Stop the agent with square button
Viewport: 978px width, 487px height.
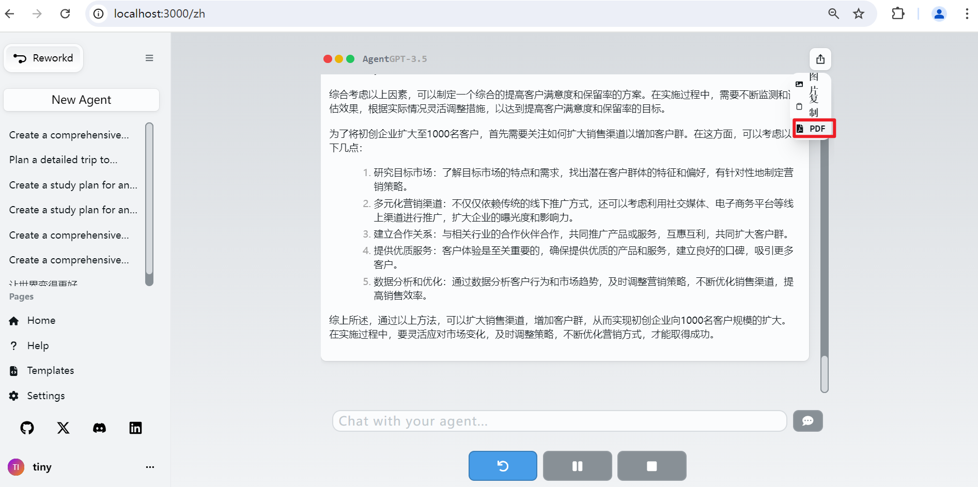[651, 466]
